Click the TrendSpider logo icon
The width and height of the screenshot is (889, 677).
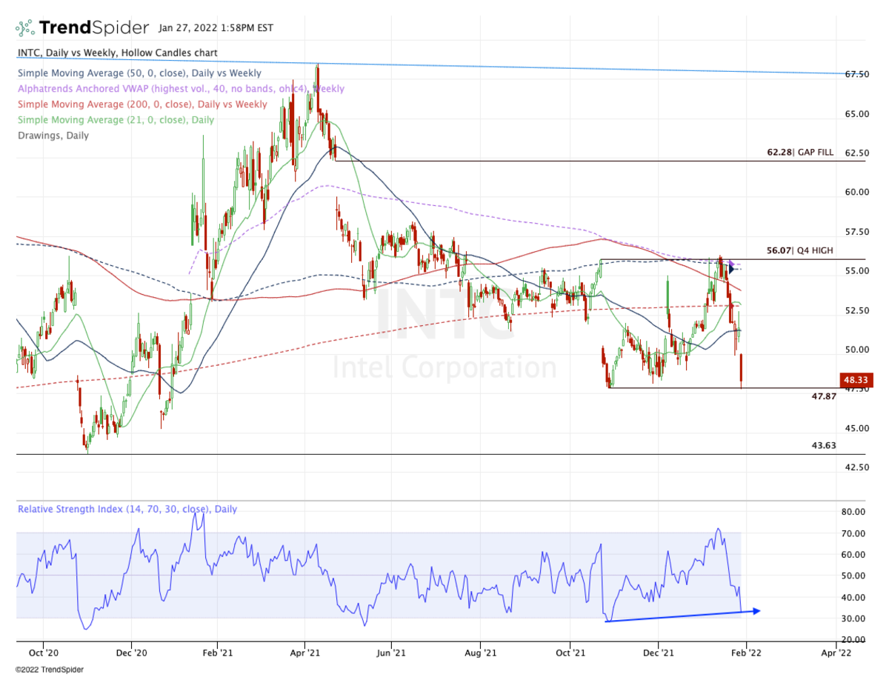(26, 28)
